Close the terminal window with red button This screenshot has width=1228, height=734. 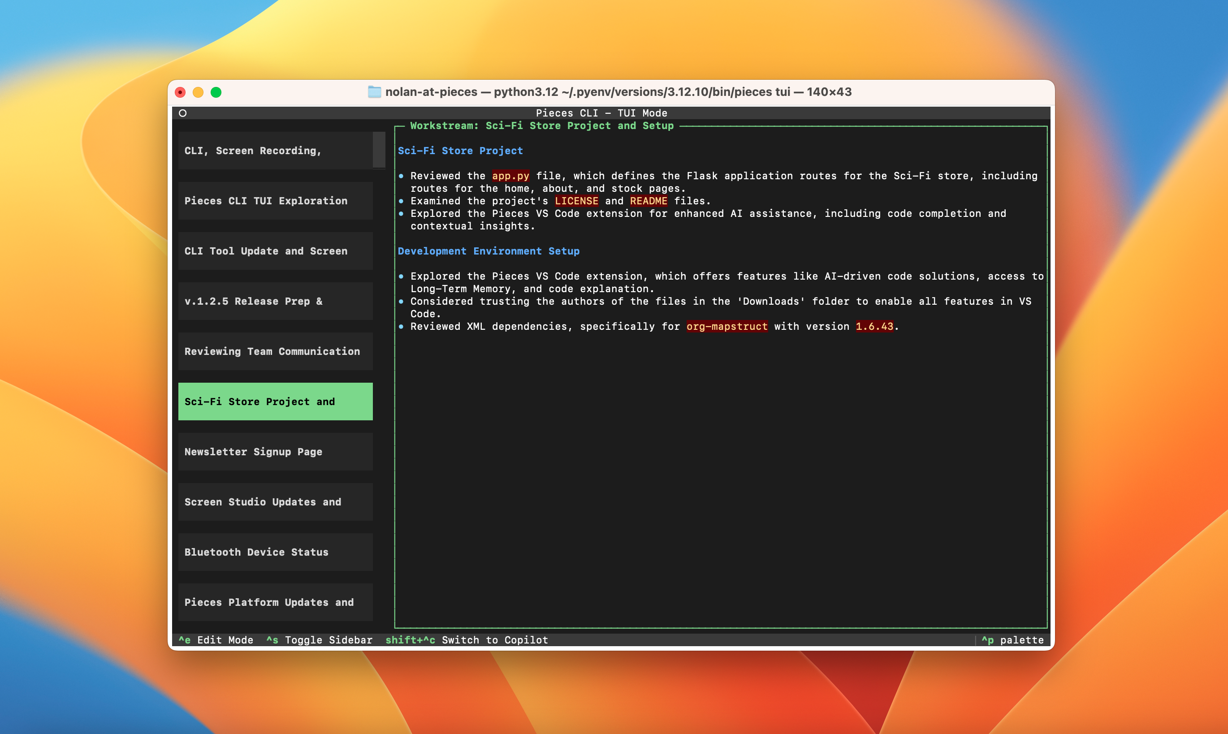[x=181, y=92]
